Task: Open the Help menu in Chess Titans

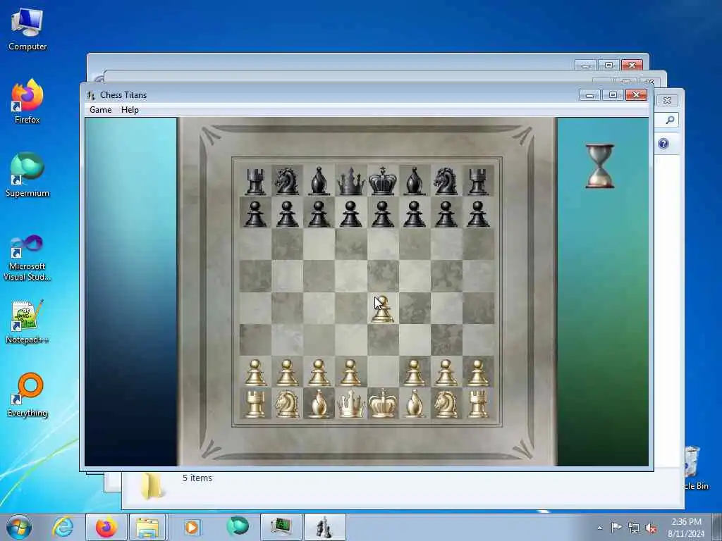Action: pyautogui.click(x=130, y=110)
